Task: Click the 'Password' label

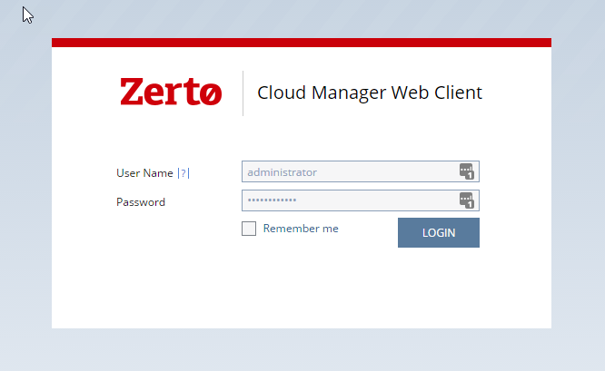Action: click(x=141, y=202)
